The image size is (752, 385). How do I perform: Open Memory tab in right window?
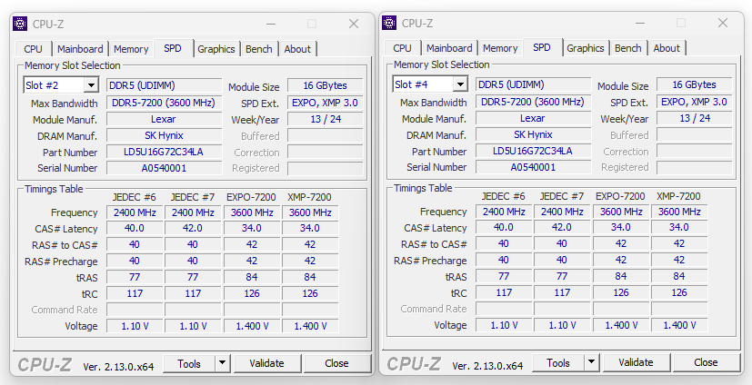click(500, 48)
